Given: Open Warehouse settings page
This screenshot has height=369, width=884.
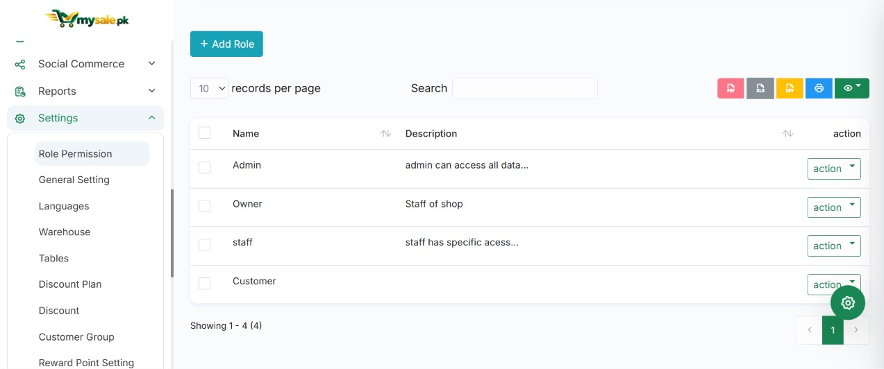Looking at the screenshot, I should click(65, 232).
